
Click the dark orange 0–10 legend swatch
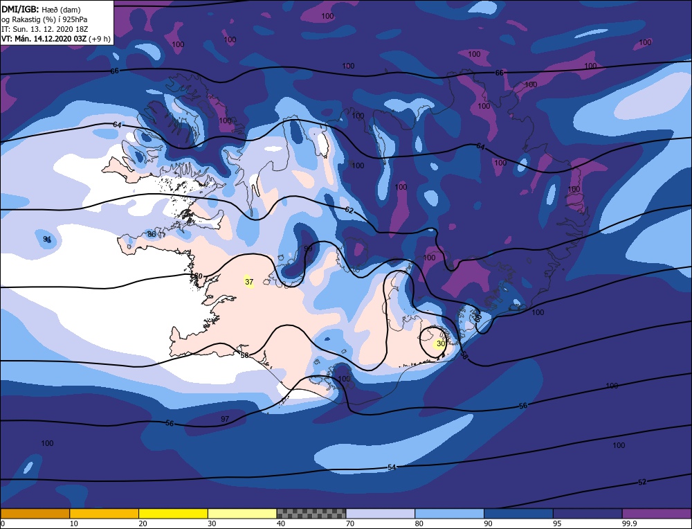pos(35,514)
